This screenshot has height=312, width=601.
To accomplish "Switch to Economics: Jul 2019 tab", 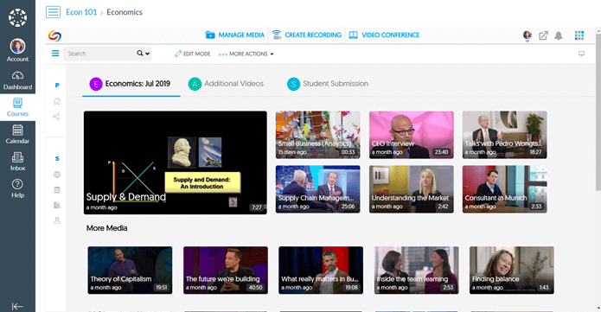I will pyautogui.click(x=131, y=84).
